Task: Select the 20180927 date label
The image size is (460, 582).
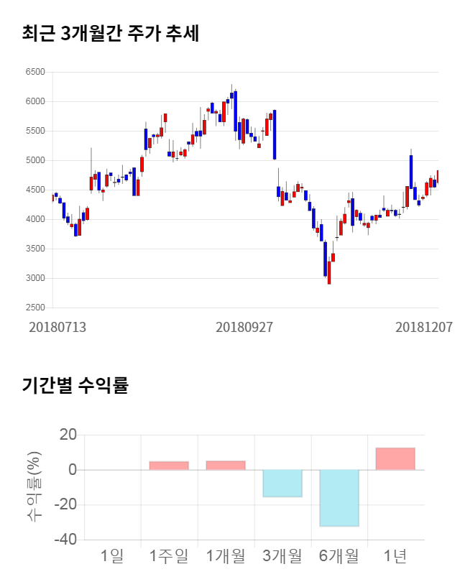Action: pyautogui.click(x=244, y=326)
